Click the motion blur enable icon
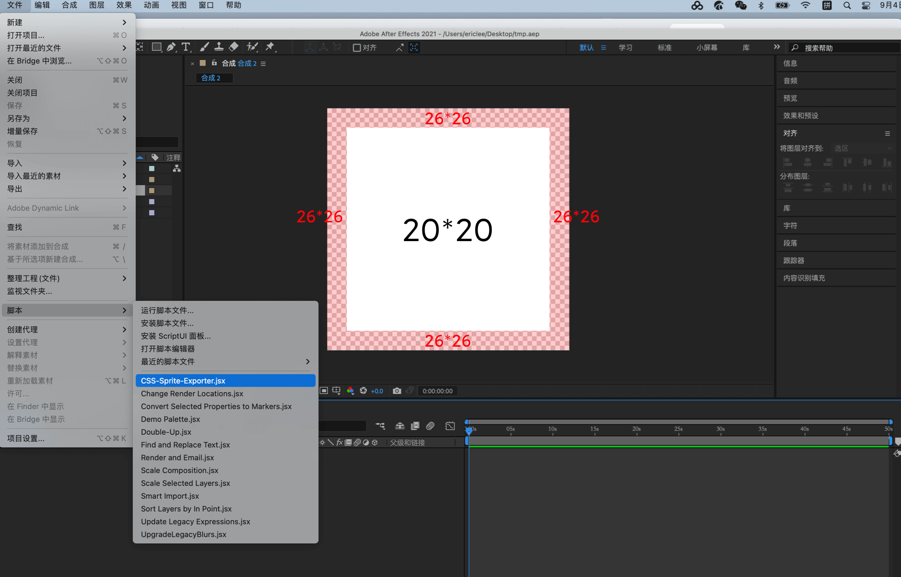Screen dimensions: 901x577 (430, 426)
